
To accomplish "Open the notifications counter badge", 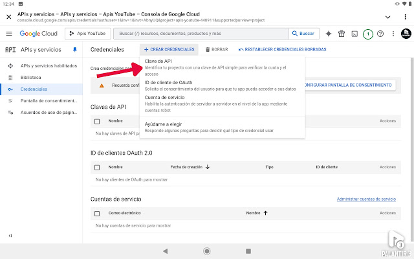I will 367,34.
